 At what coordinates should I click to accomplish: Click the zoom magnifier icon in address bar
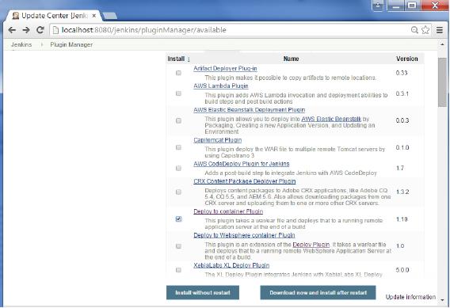tap(414, 30)
